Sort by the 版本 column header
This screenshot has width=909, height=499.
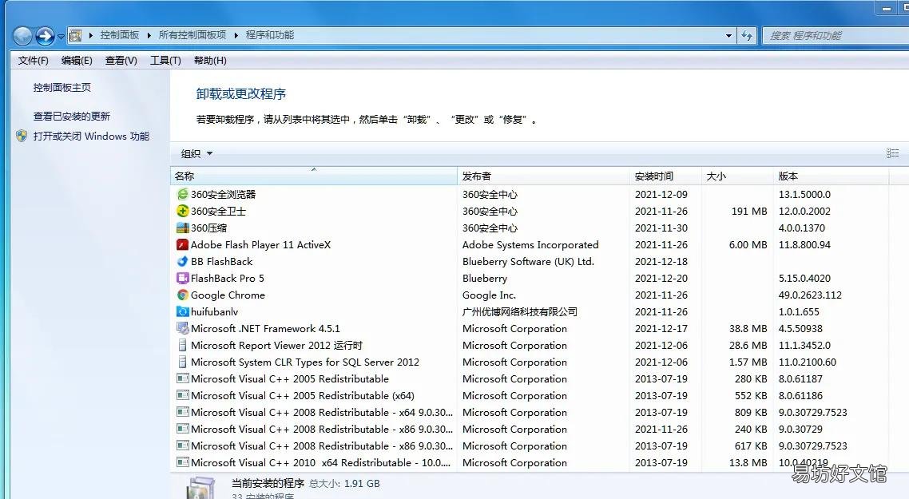(x=831, y=176)
